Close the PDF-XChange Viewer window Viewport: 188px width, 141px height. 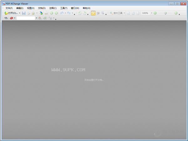click(x=183, y=4)
